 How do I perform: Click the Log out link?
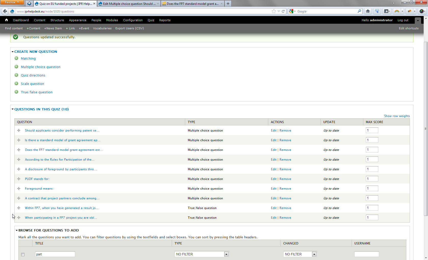pyautogui.click(x=403, y=20)
